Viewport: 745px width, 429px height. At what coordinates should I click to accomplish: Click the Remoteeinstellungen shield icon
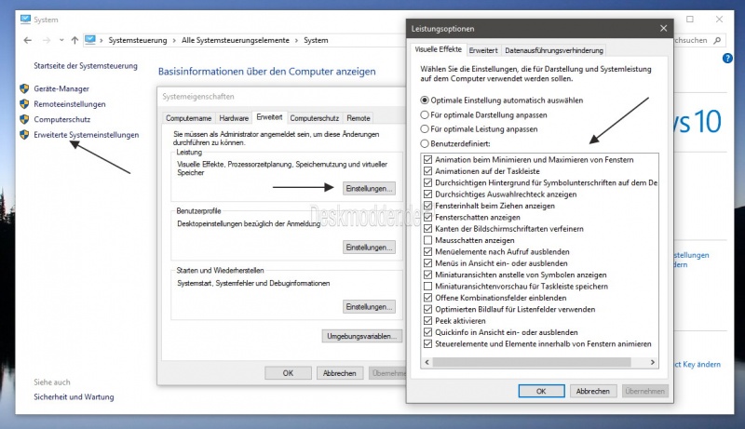click(x=24, y=104)
